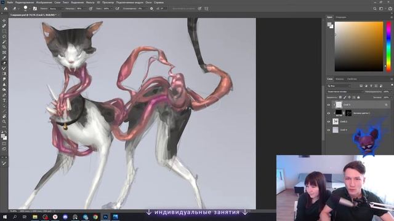Screen dimensions: 394x221
Task: Open the Справка menu
Action: coord(159,2)
